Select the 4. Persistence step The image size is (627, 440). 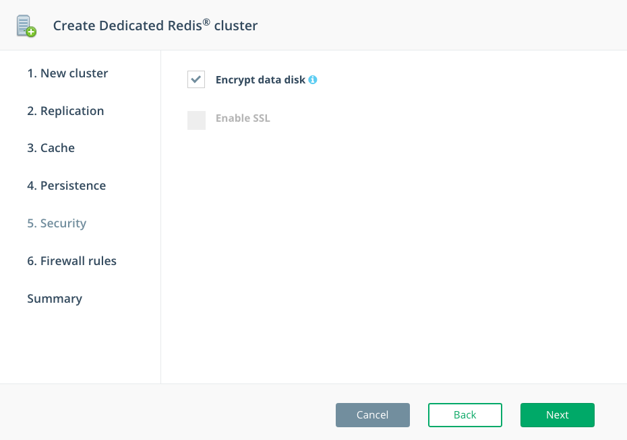(x=66, y=186)
